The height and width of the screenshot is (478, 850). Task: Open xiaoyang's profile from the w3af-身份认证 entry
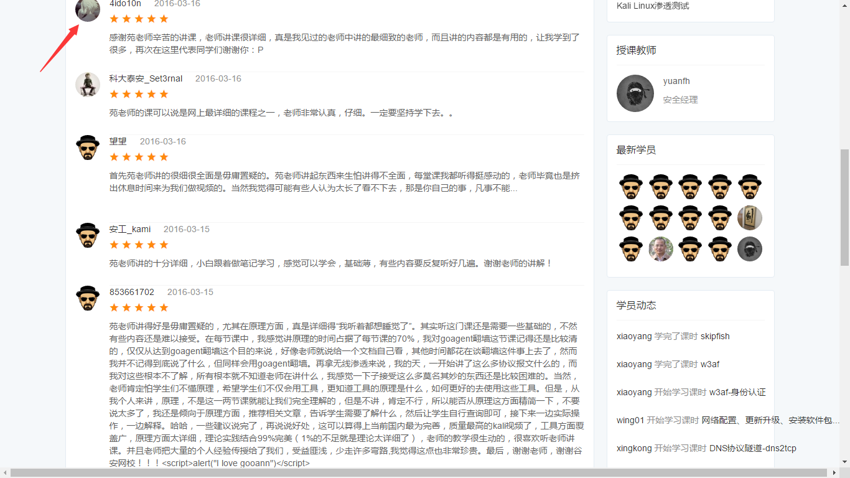634,392
